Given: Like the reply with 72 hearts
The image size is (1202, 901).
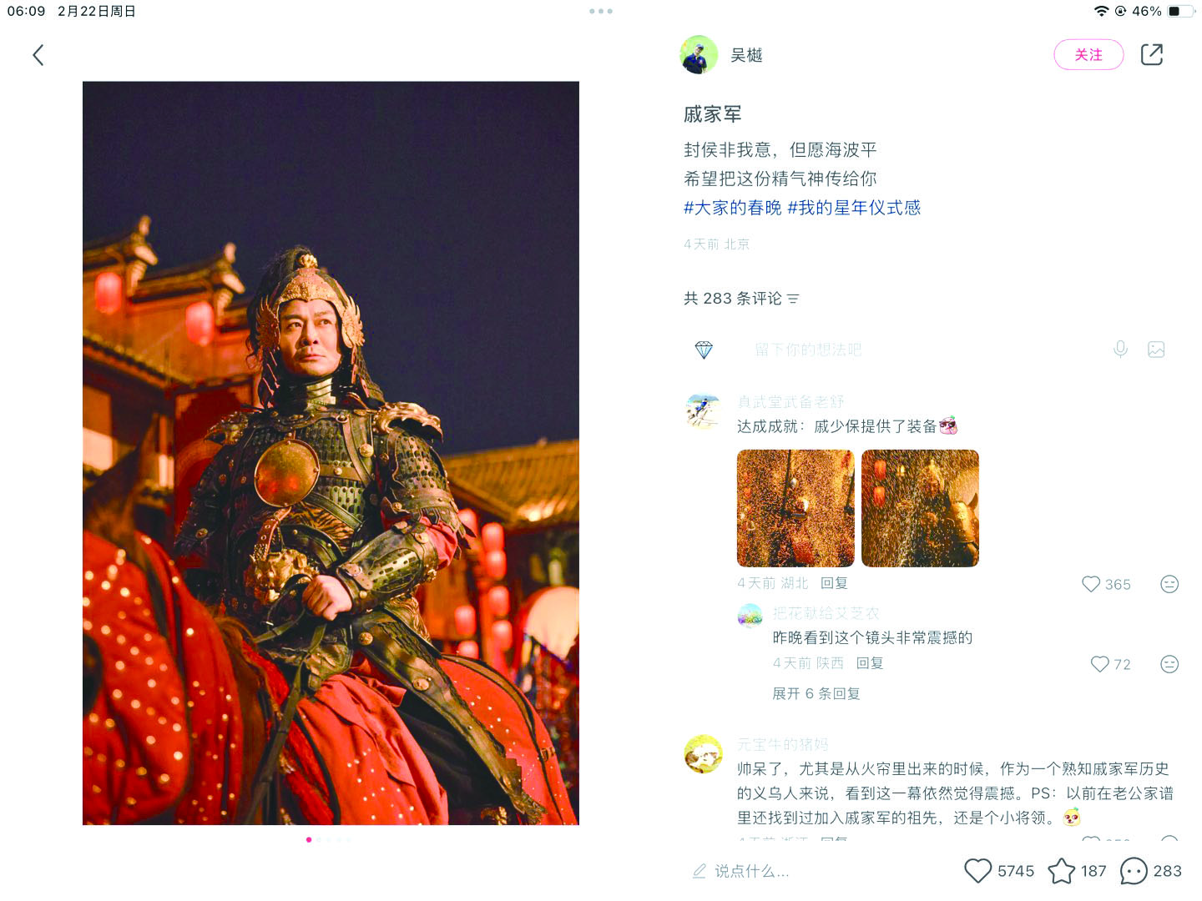Looking at the screenshot, I should coord(1110,664).
